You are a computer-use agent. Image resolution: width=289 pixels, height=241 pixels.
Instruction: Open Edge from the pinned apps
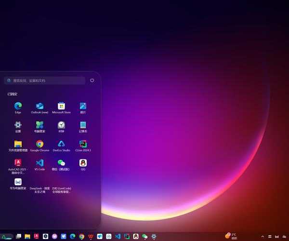(x=18, y=108)
